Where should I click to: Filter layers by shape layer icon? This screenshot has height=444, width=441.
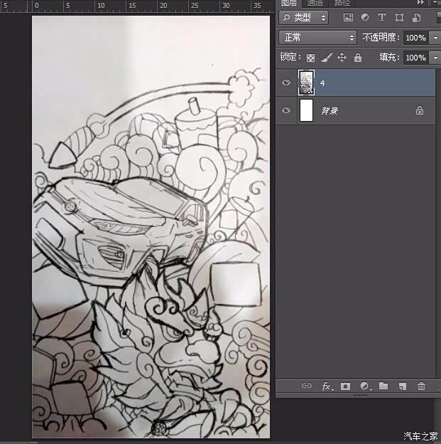coord(399,18)
